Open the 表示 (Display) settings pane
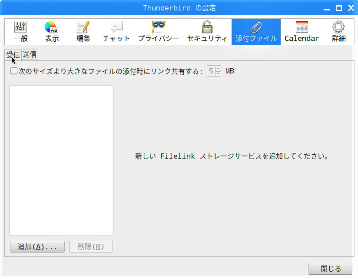The width and height of the screenshot is (358, 279). [x=52, y=32]
